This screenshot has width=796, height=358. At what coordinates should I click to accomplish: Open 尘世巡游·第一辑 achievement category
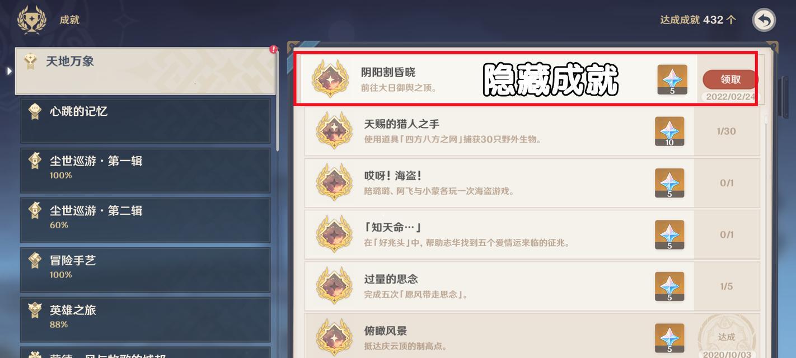(145, 170)
